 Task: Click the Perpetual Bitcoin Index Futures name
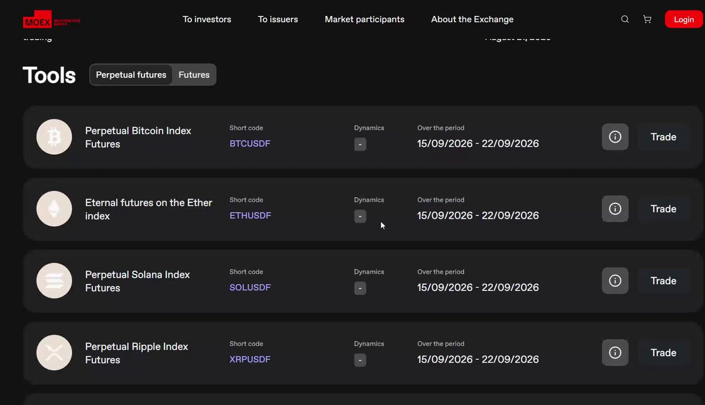pos(138,137)
